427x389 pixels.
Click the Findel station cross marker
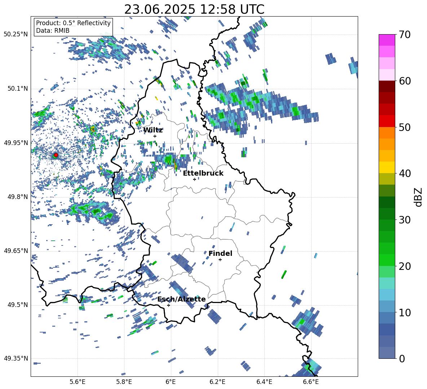point(220,259)
